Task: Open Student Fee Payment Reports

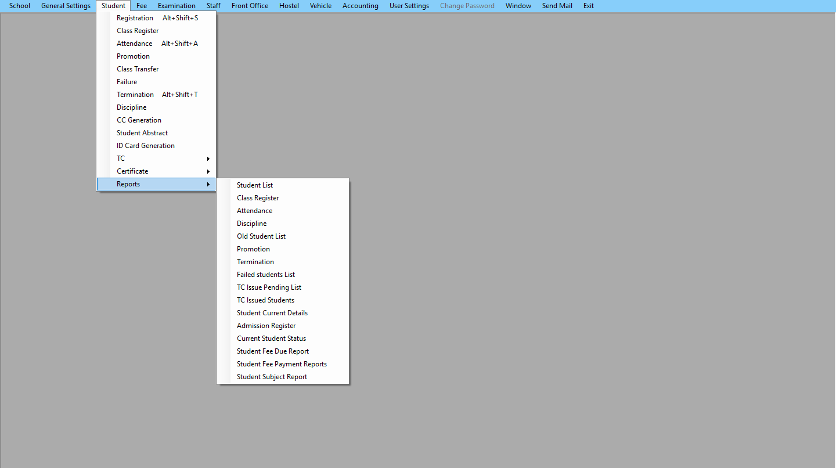Action: [282, 364]
